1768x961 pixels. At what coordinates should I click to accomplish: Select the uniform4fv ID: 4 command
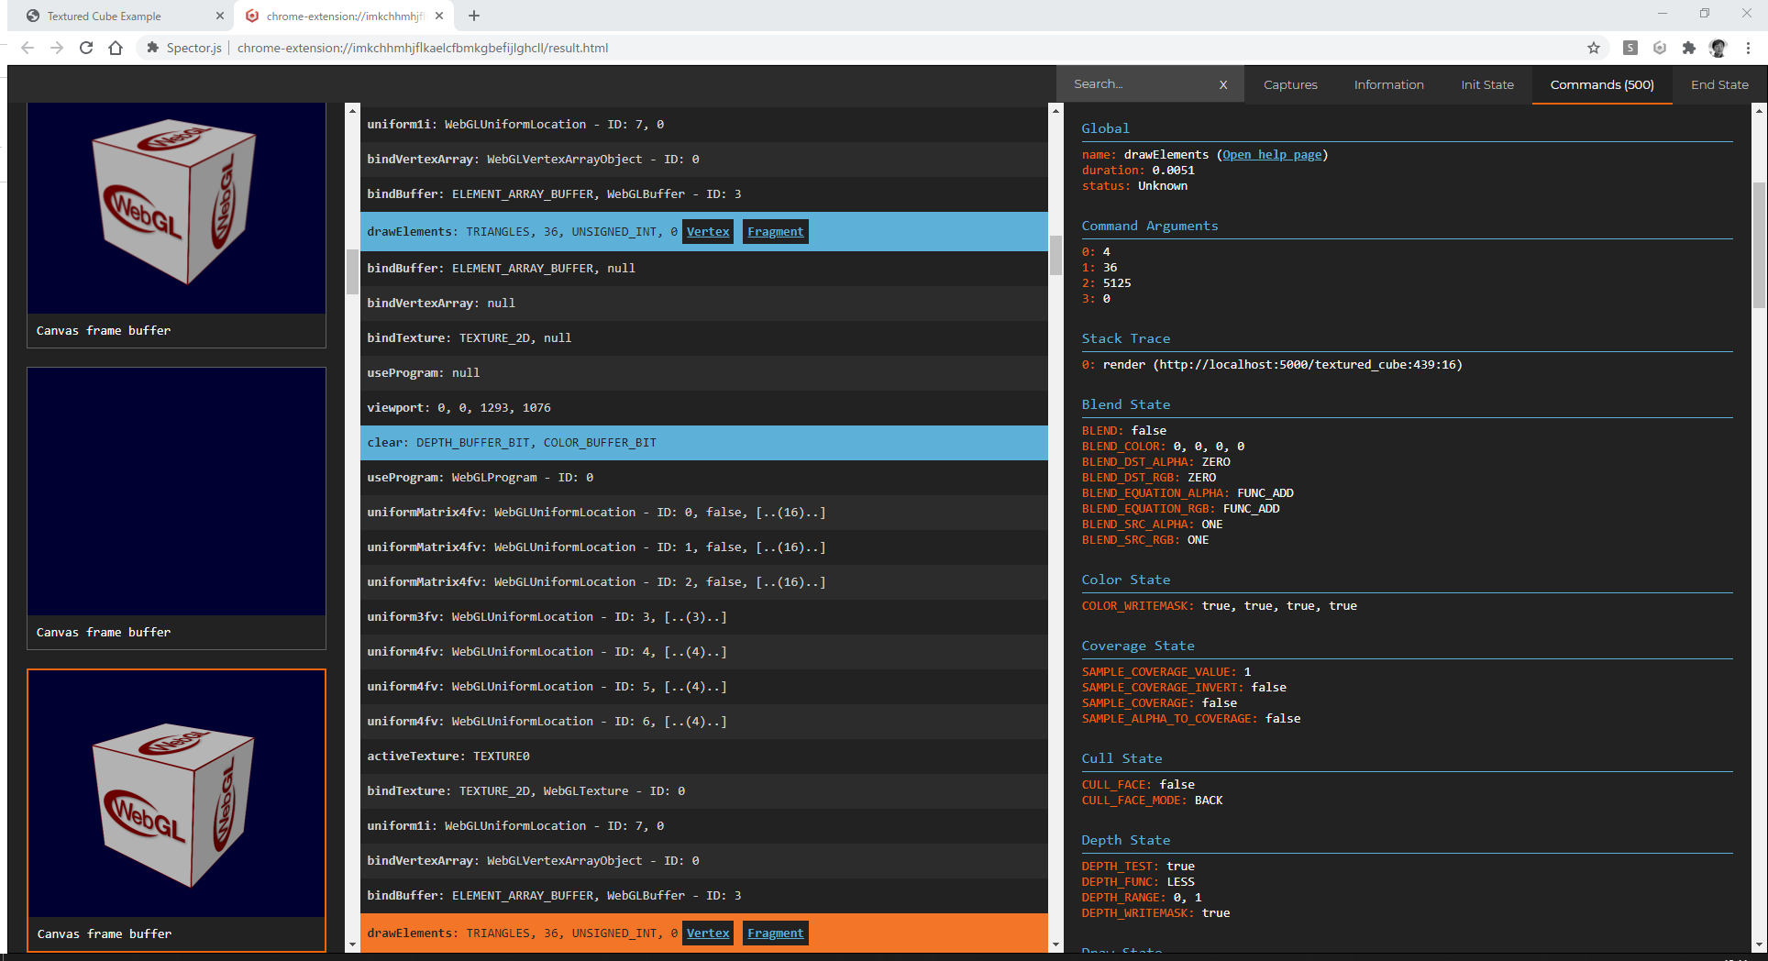(704, 652)
